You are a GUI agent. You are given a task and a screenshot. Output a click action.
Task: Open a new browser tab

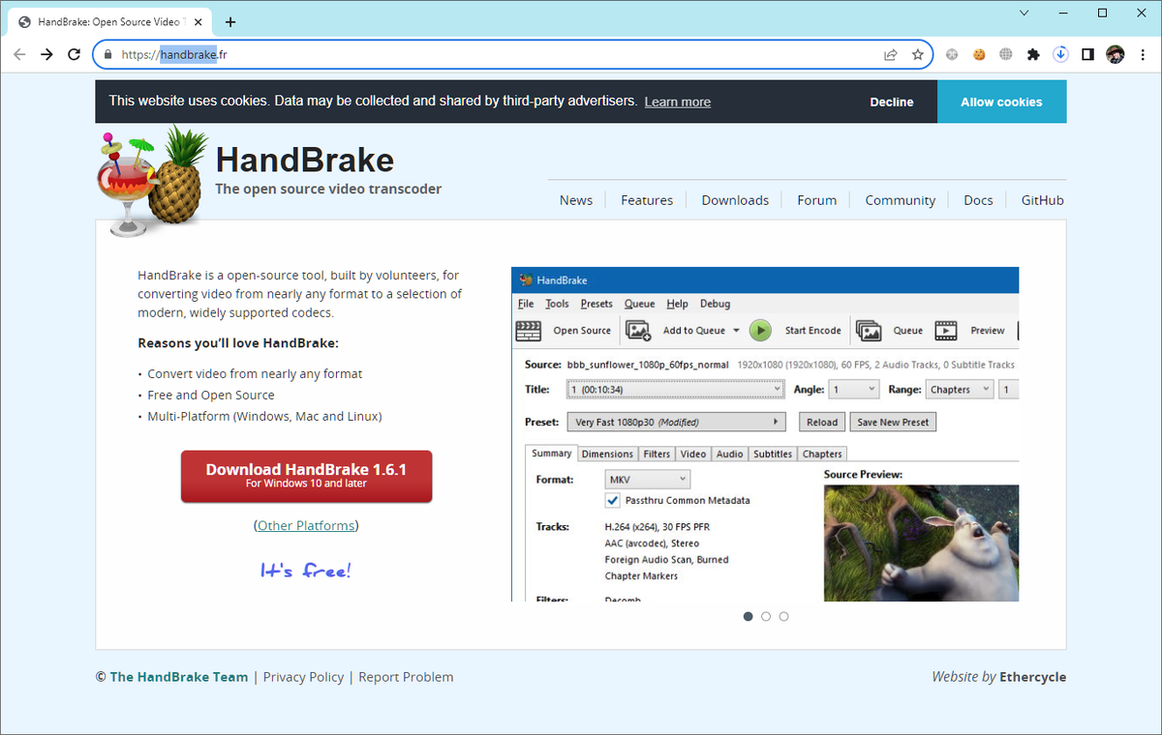tap(230, 22)
